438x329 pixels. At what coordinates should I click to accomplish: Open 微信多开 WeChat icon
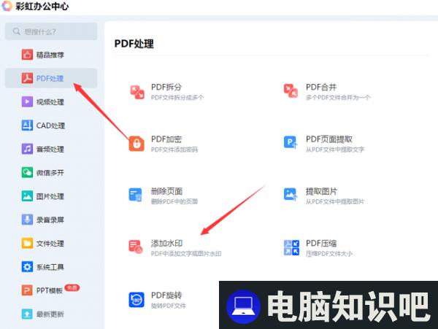point(27,172)
